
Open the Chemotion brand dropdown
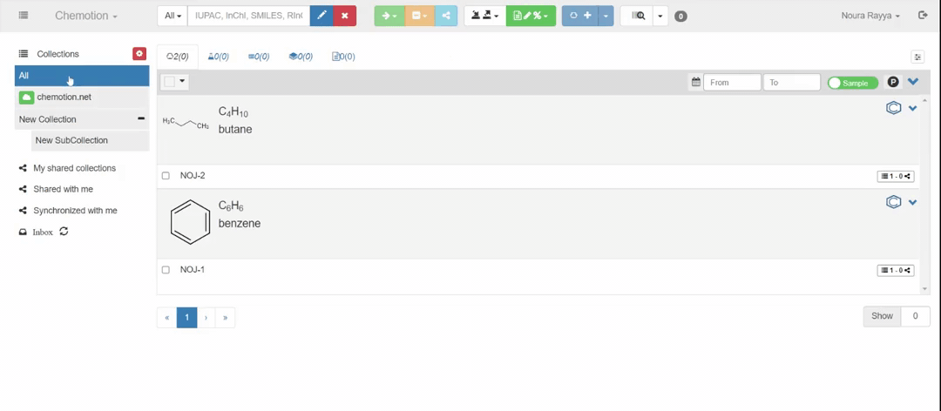point(85,16)
